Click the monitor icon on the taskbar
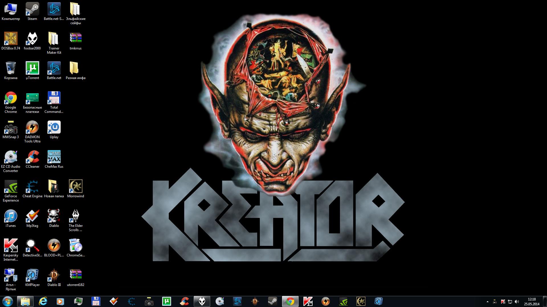This screenshot has height=307, width=547. (x=78, y=301)
